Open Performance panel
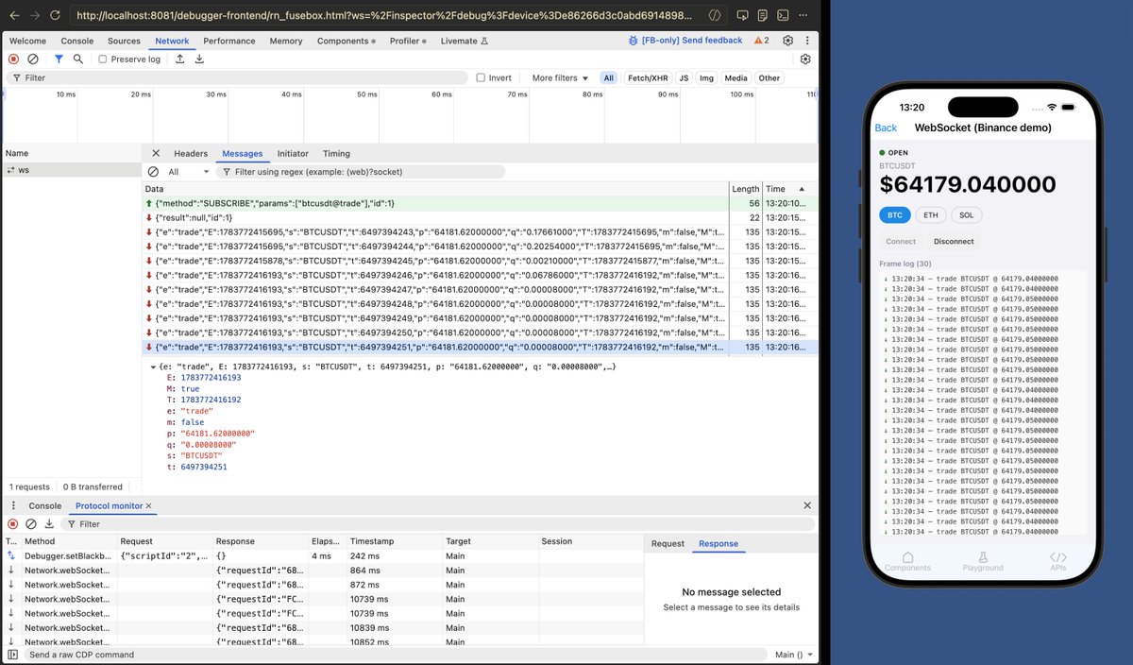 pyautogui.click(x=229, y=41)
